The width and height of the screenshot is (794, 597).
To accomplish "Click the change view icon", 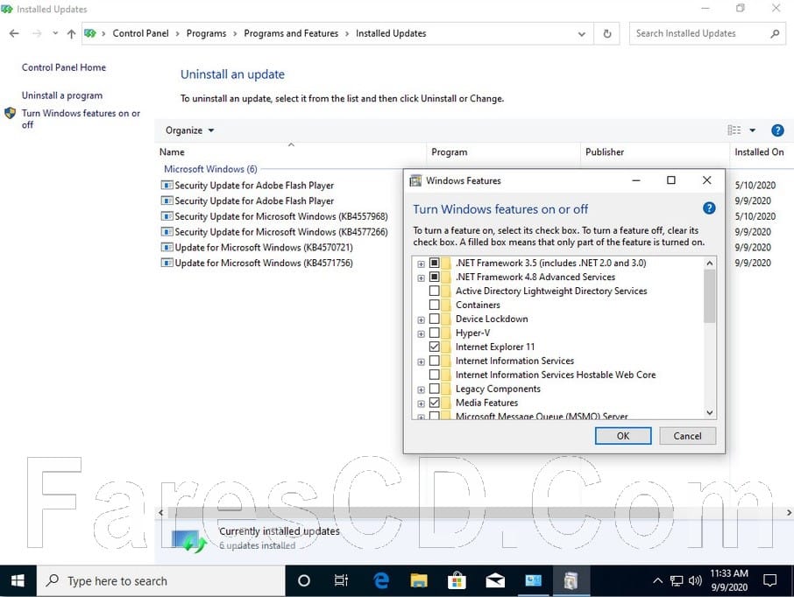I will [734, 130].
